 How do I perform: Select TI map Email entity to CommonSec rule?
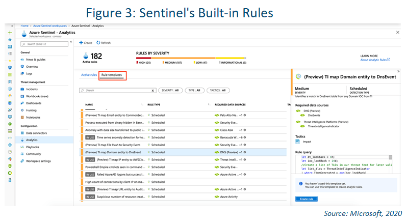point(184,115)
